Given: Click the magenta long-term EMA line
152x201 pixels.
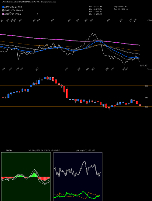Looking at the screenshot, I should (x=70, y=40).
